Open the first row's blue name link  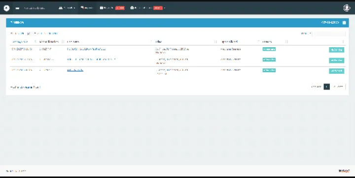(86, 49)
